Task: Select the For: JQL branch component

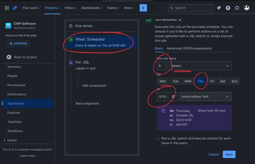Action: coord(102,65)
